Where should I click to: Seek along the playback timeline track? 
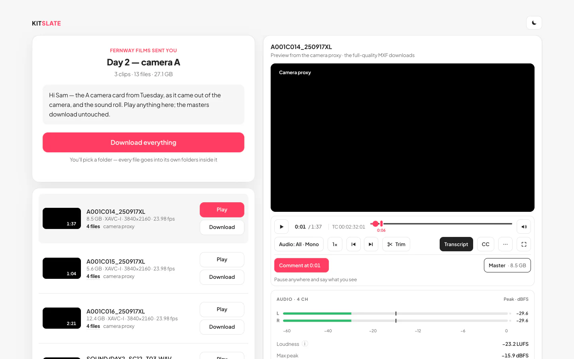[442, 224]
